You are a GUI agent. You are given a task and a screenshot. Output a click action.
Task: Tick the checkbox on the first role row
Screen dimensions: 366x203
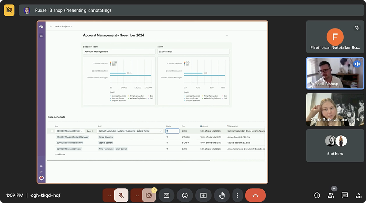51,131
